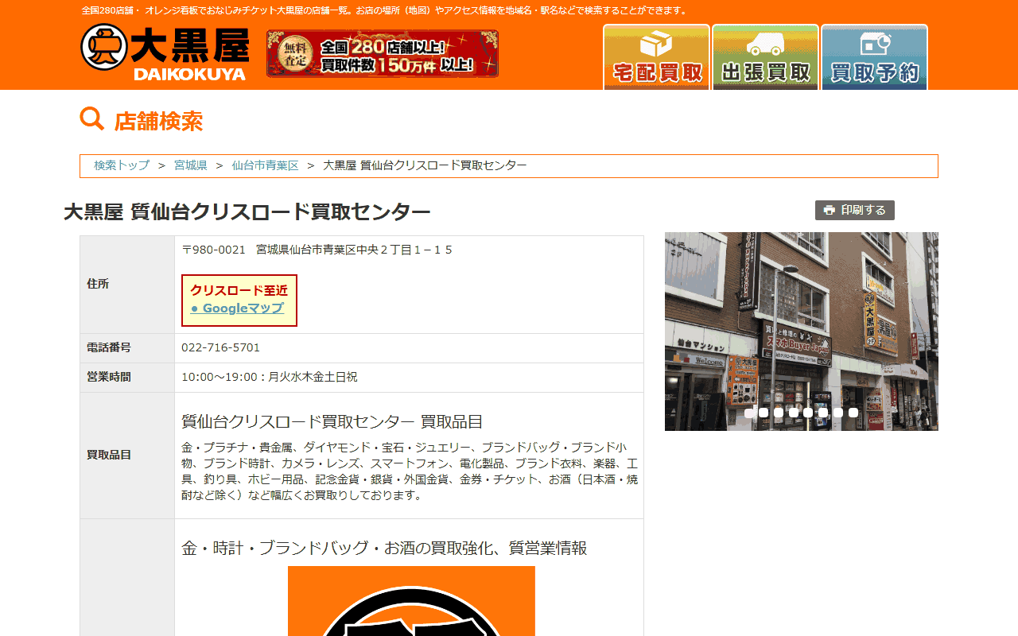Open the 無料査定 280店舗以上 promo banner
1018x636 pixels.
(x=383, y=53)
